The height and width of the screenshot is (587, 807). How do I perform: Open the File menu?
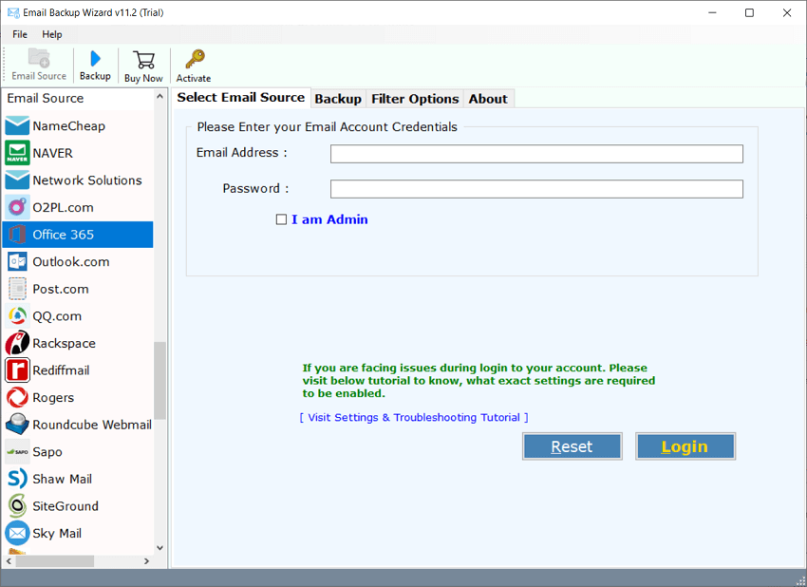click(20, 34)
